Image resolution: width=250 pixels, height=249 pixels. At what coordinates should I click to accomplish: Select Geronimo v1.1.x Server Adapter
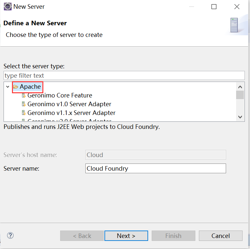coord(71,113)
